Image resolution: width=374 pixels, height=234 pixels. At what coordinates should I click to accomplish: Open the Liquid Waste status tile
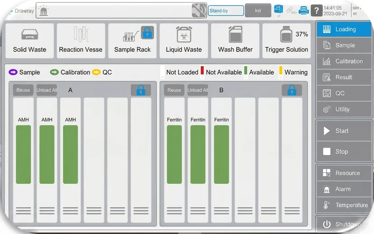point(184,41)
